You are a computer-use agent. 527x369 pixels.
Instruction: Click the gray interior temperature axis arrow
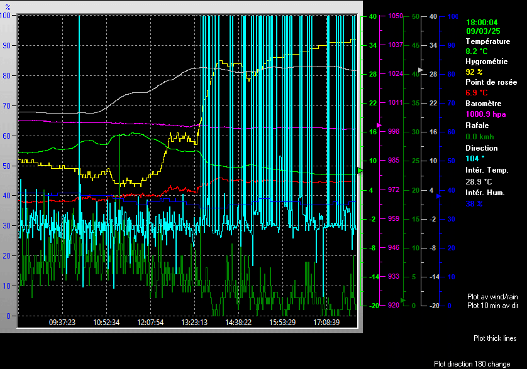[x=421, y=70]
